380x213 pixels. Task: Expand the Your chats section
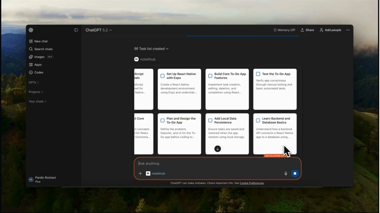tap(37, 101)
